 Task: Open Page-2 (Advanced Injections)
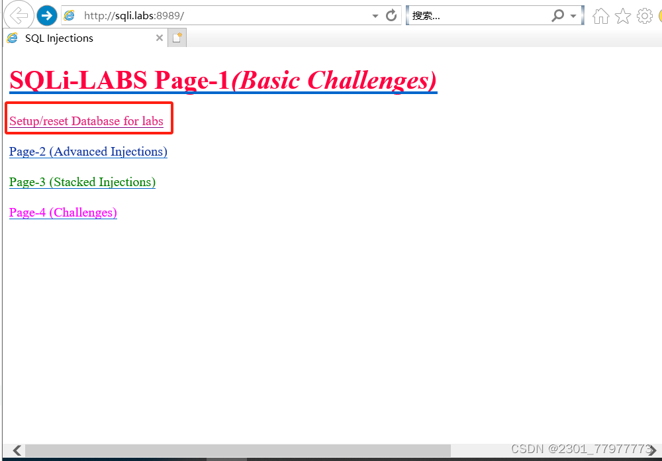(88, 152)
